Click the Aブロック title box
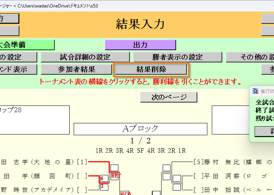274x195 pixels. 140,129
